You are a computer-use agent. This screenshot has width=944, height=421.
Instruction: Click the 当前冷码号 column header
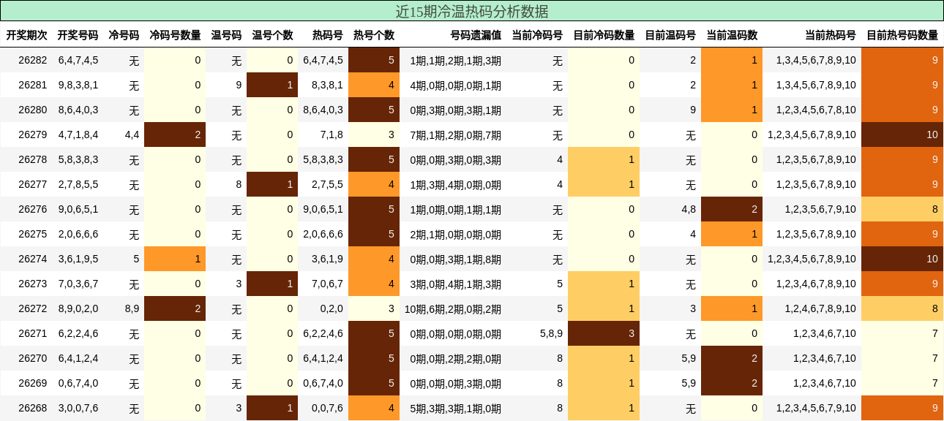[x=537, y=35]
